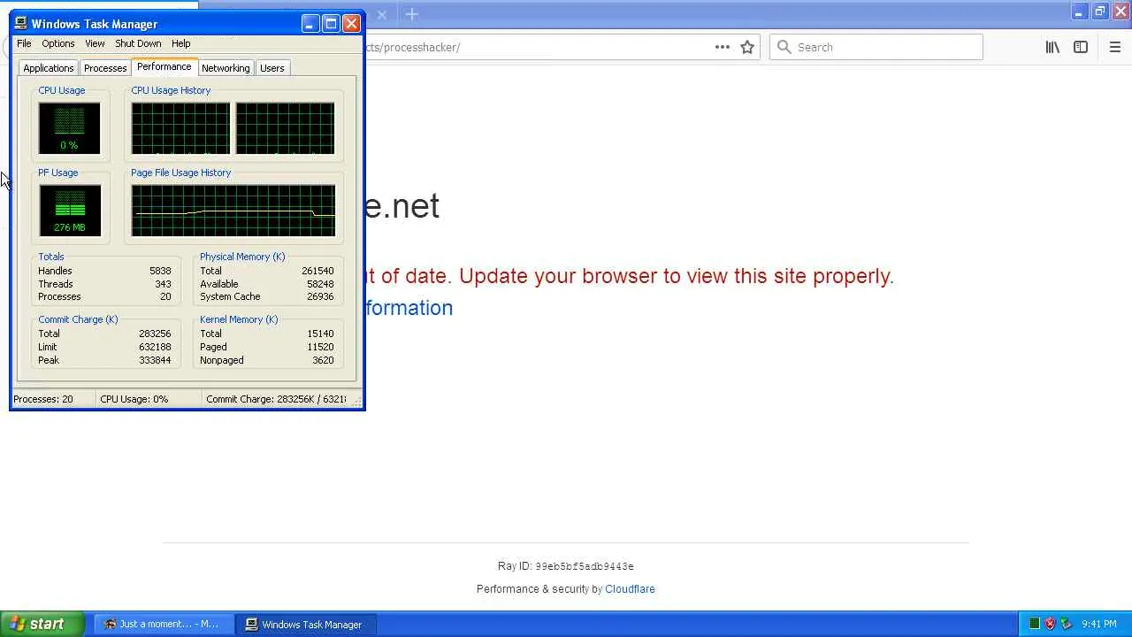Click Task Manager CPU tray icon
The height and width of the screenshot is (637, 1132).
(x=1034, y=624)
